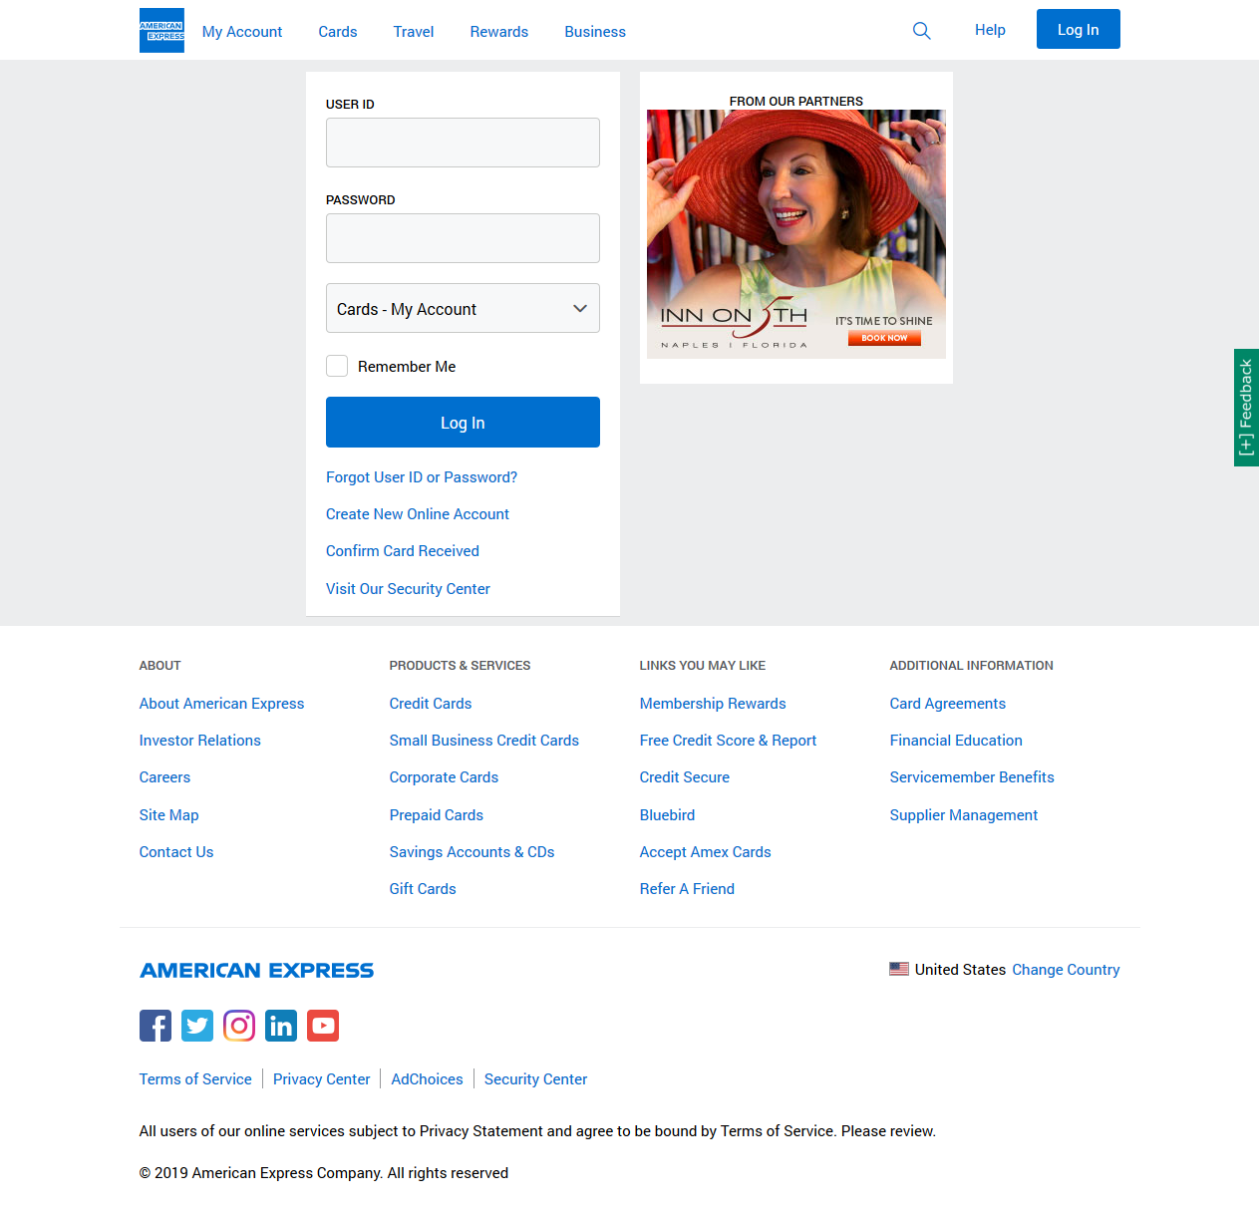Screen dimensions: 1259x1213
Task: Open the Feedback side tab
Action: pos(1246,408)
